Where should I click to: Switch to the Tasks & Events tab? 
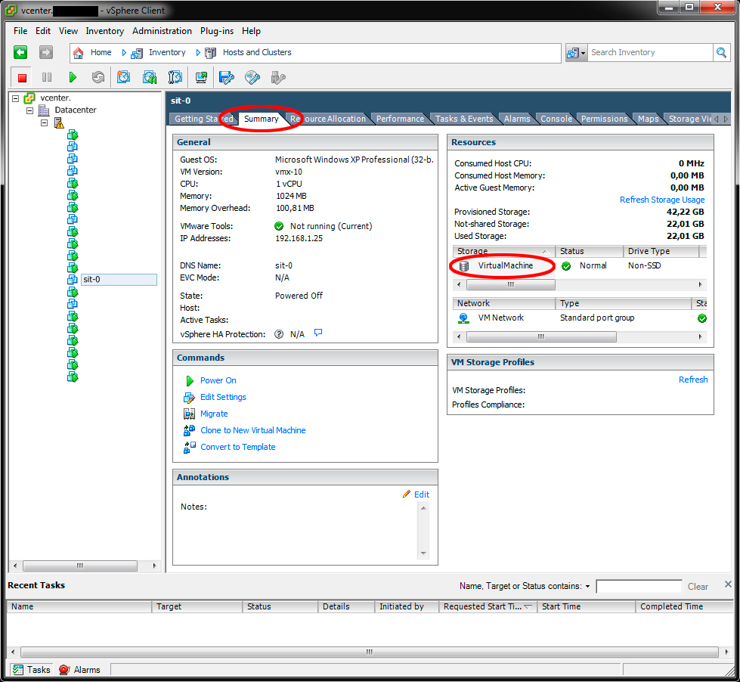(x=464, y=119)
